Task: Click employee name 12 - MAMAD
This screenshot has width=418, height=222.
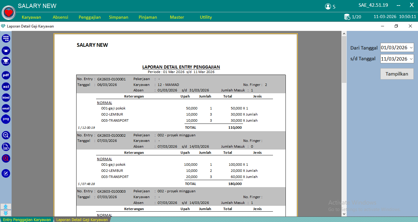Action: [168, 85]
